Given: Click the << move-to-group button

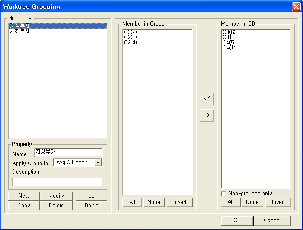Looking at the screenshot, I should point(207,99).
